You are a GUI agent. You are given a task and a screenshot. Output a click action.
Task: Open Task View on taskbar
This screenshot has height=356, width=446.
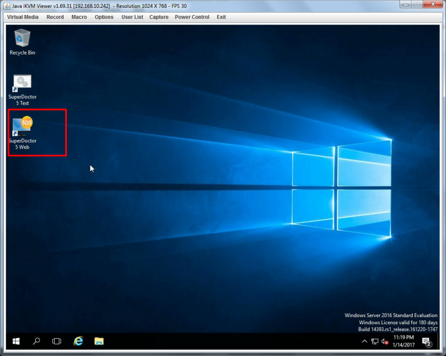pyautogui.click(x=57, y=341)
